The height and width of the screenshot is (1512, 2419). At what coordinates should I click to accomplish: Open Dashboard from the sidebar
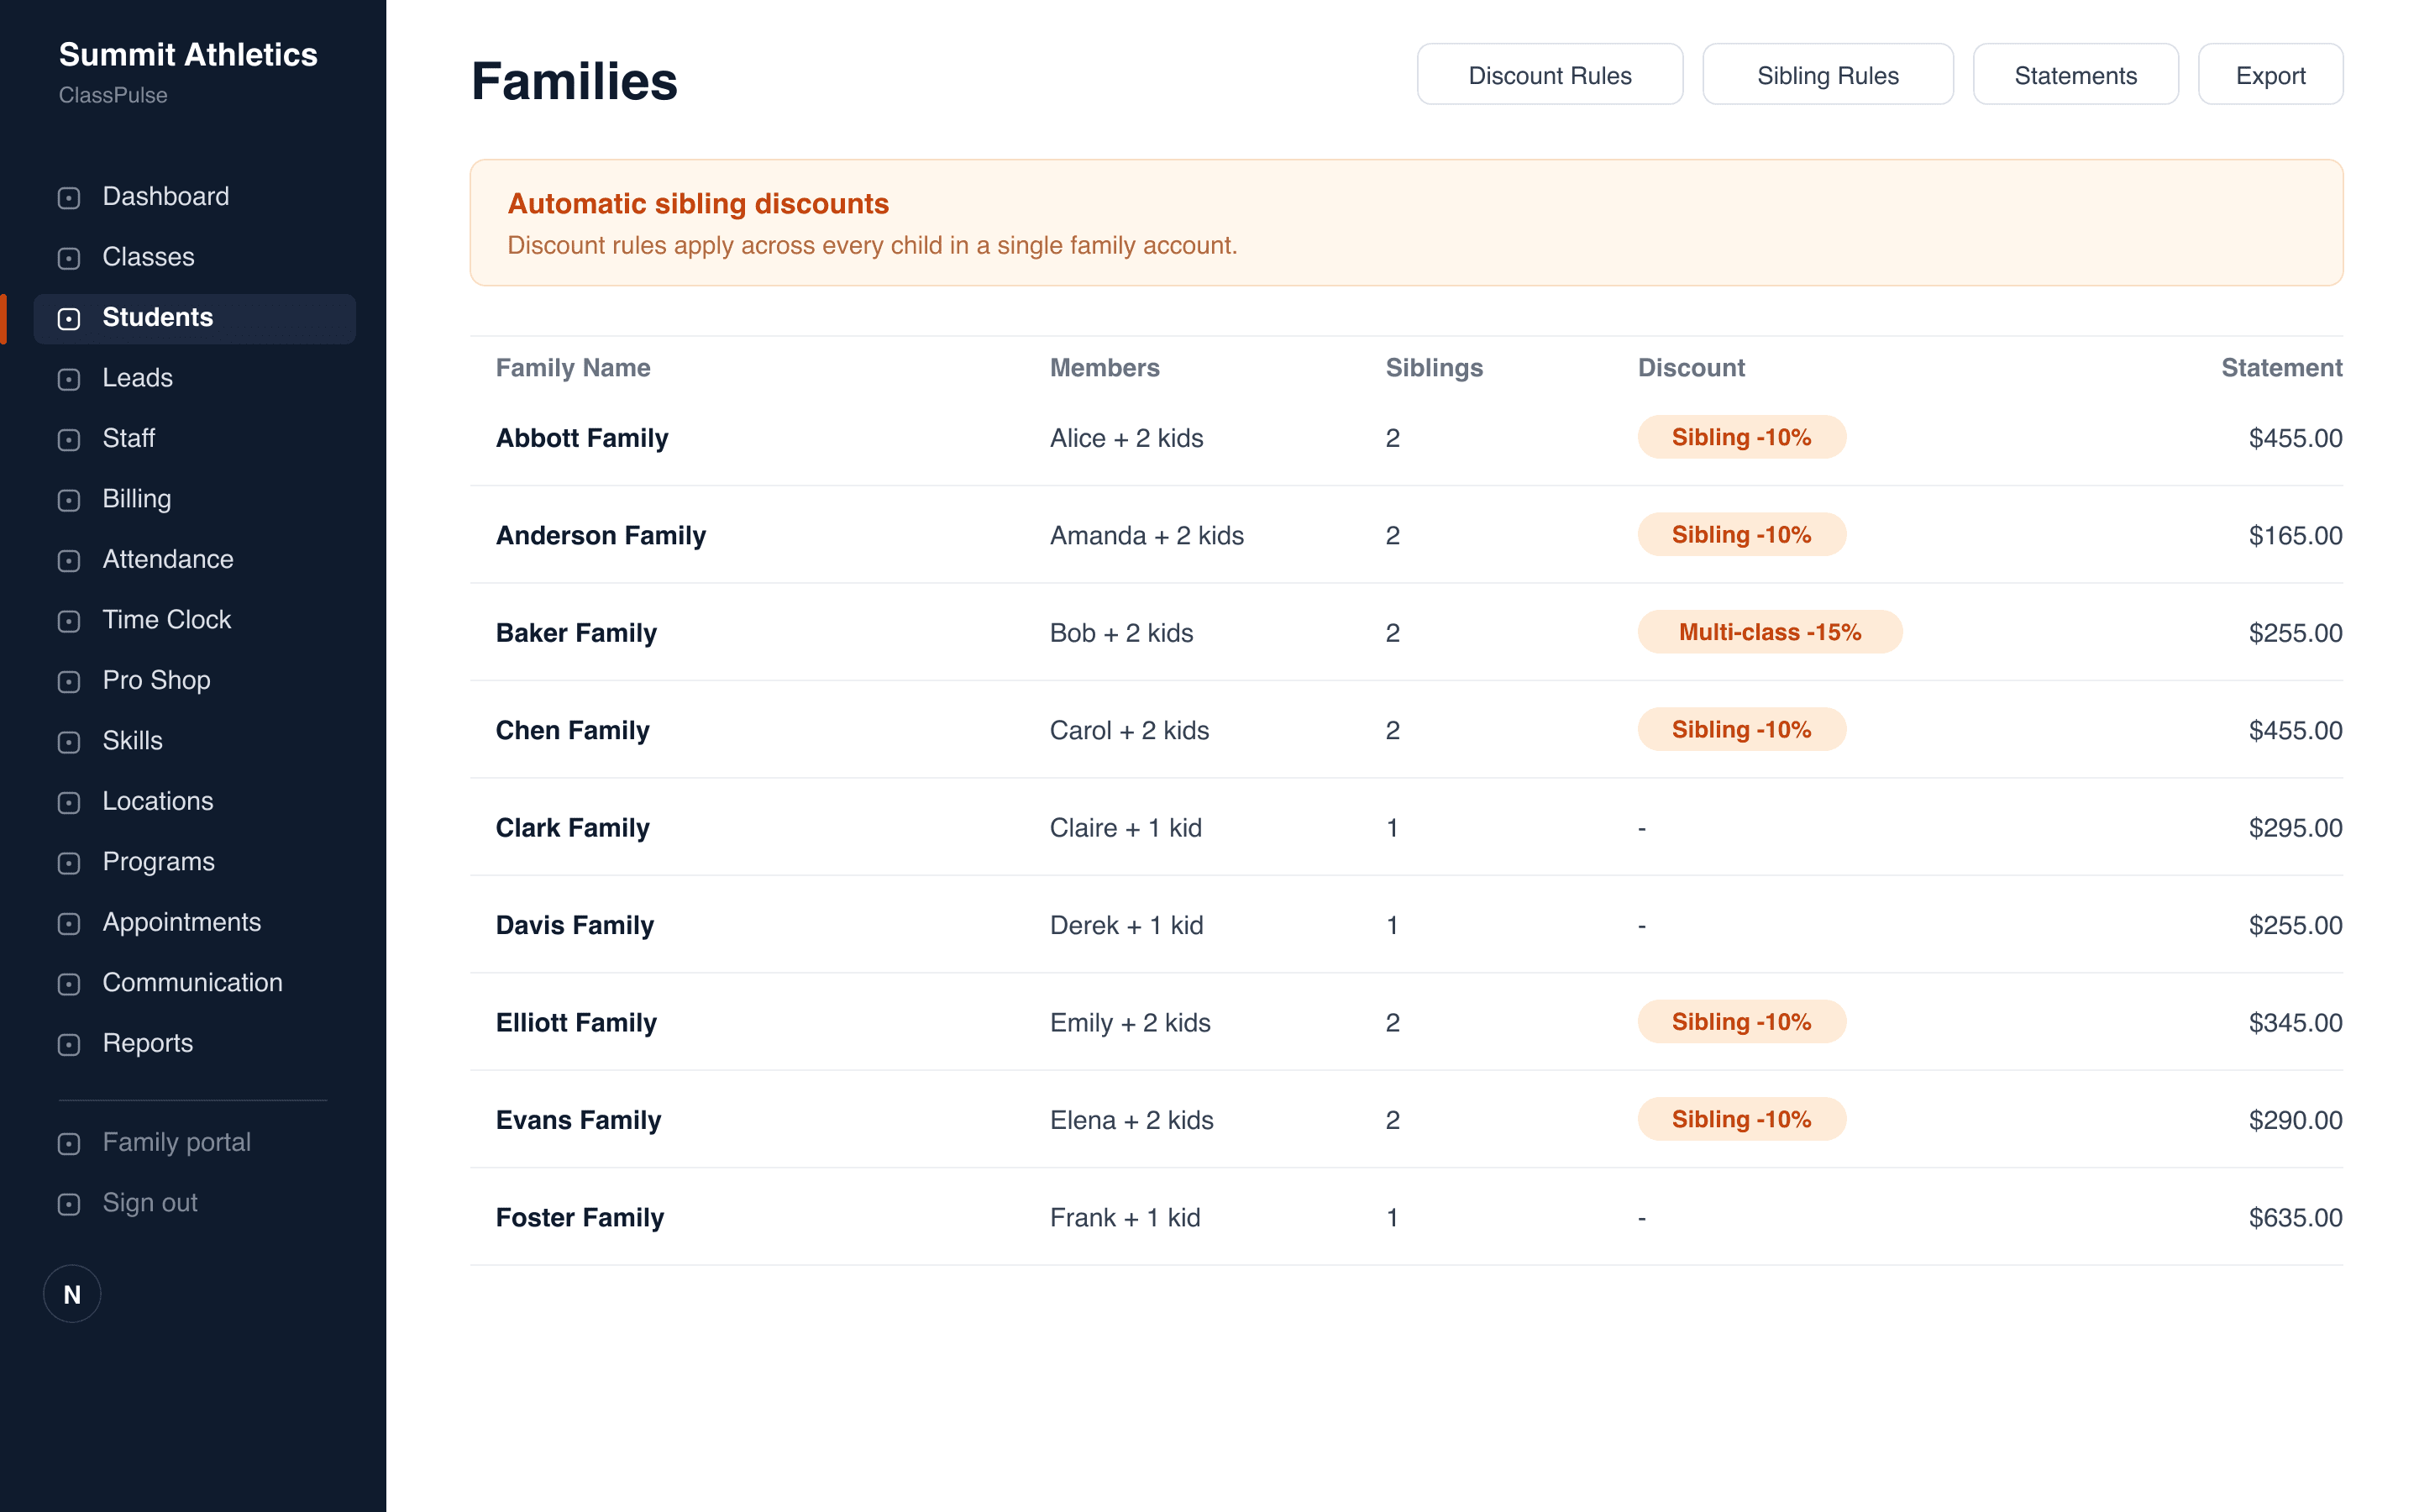click(x=195, y=197)
